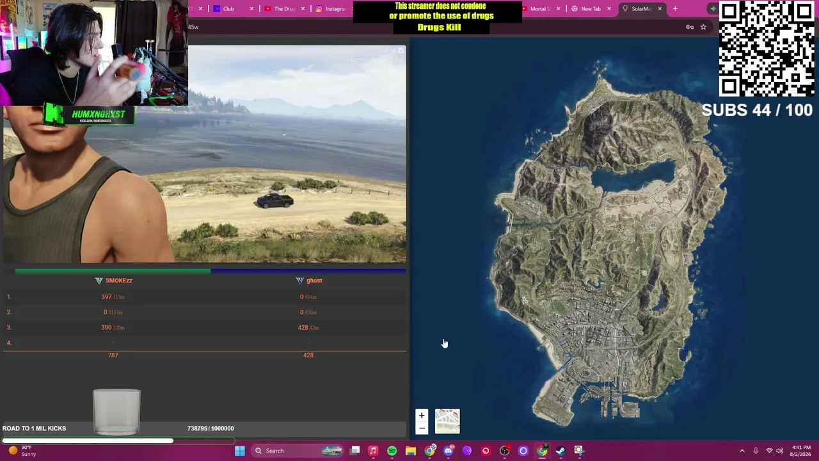Click SMOKEzz round 3 score 390

tap(106, 328)
